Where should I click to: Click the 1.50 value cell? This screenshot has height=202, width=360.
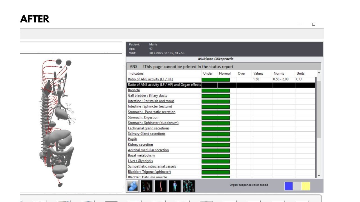coord(262,79)
